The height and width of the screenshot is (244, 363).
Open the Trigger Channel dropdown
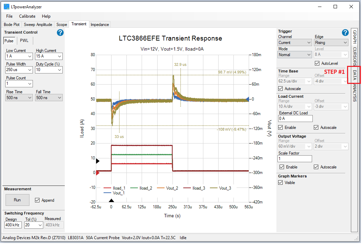(294, 42)
